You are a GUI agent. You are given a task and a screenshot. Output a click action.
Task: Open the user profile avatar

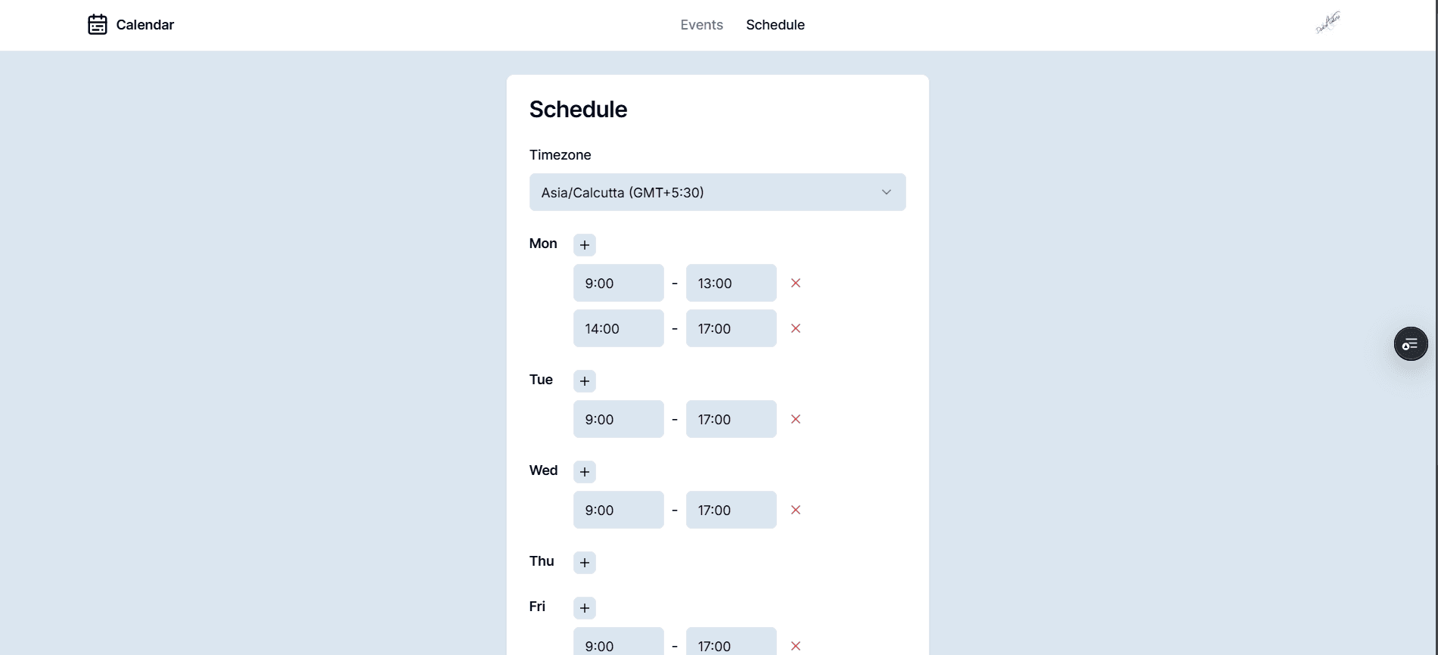tap(1328, 23)
